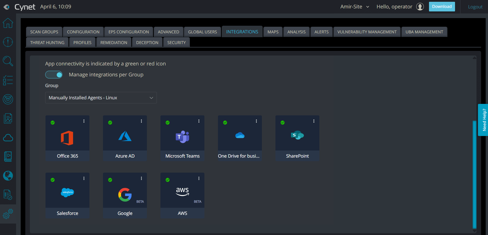Image resolution: width=488 pixels, height=235 pixels.
Task: Open the playbook video icon in sidebar
Action: (8, 157)
